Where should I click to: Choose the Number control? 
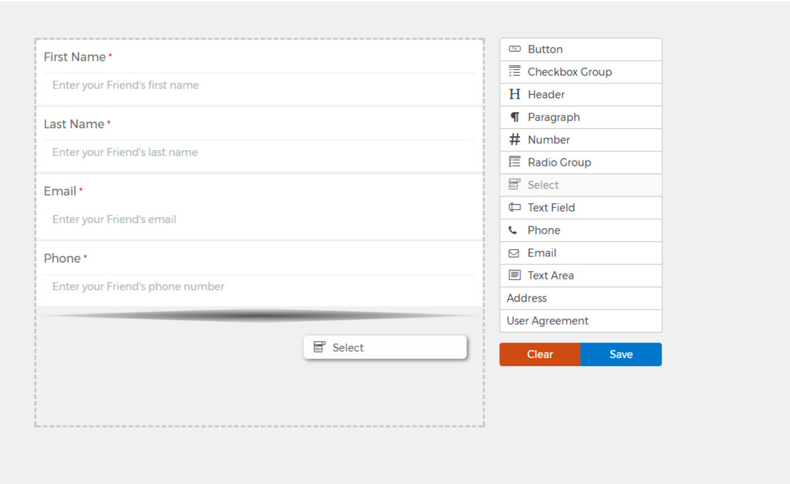580,140
